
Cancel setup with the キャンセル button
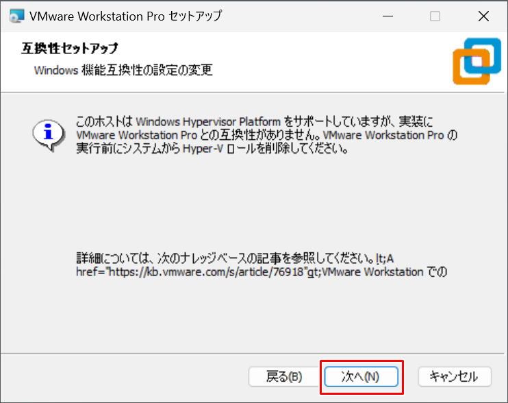click(454, 376)
